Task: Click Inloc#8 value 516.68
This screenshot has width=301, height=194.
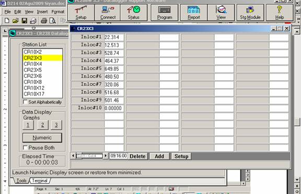Action: 114,92
